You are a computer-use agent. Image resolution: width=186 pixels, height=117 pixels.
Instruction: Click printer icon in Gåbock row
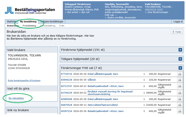pyautogui.click(x=180, y=80)
